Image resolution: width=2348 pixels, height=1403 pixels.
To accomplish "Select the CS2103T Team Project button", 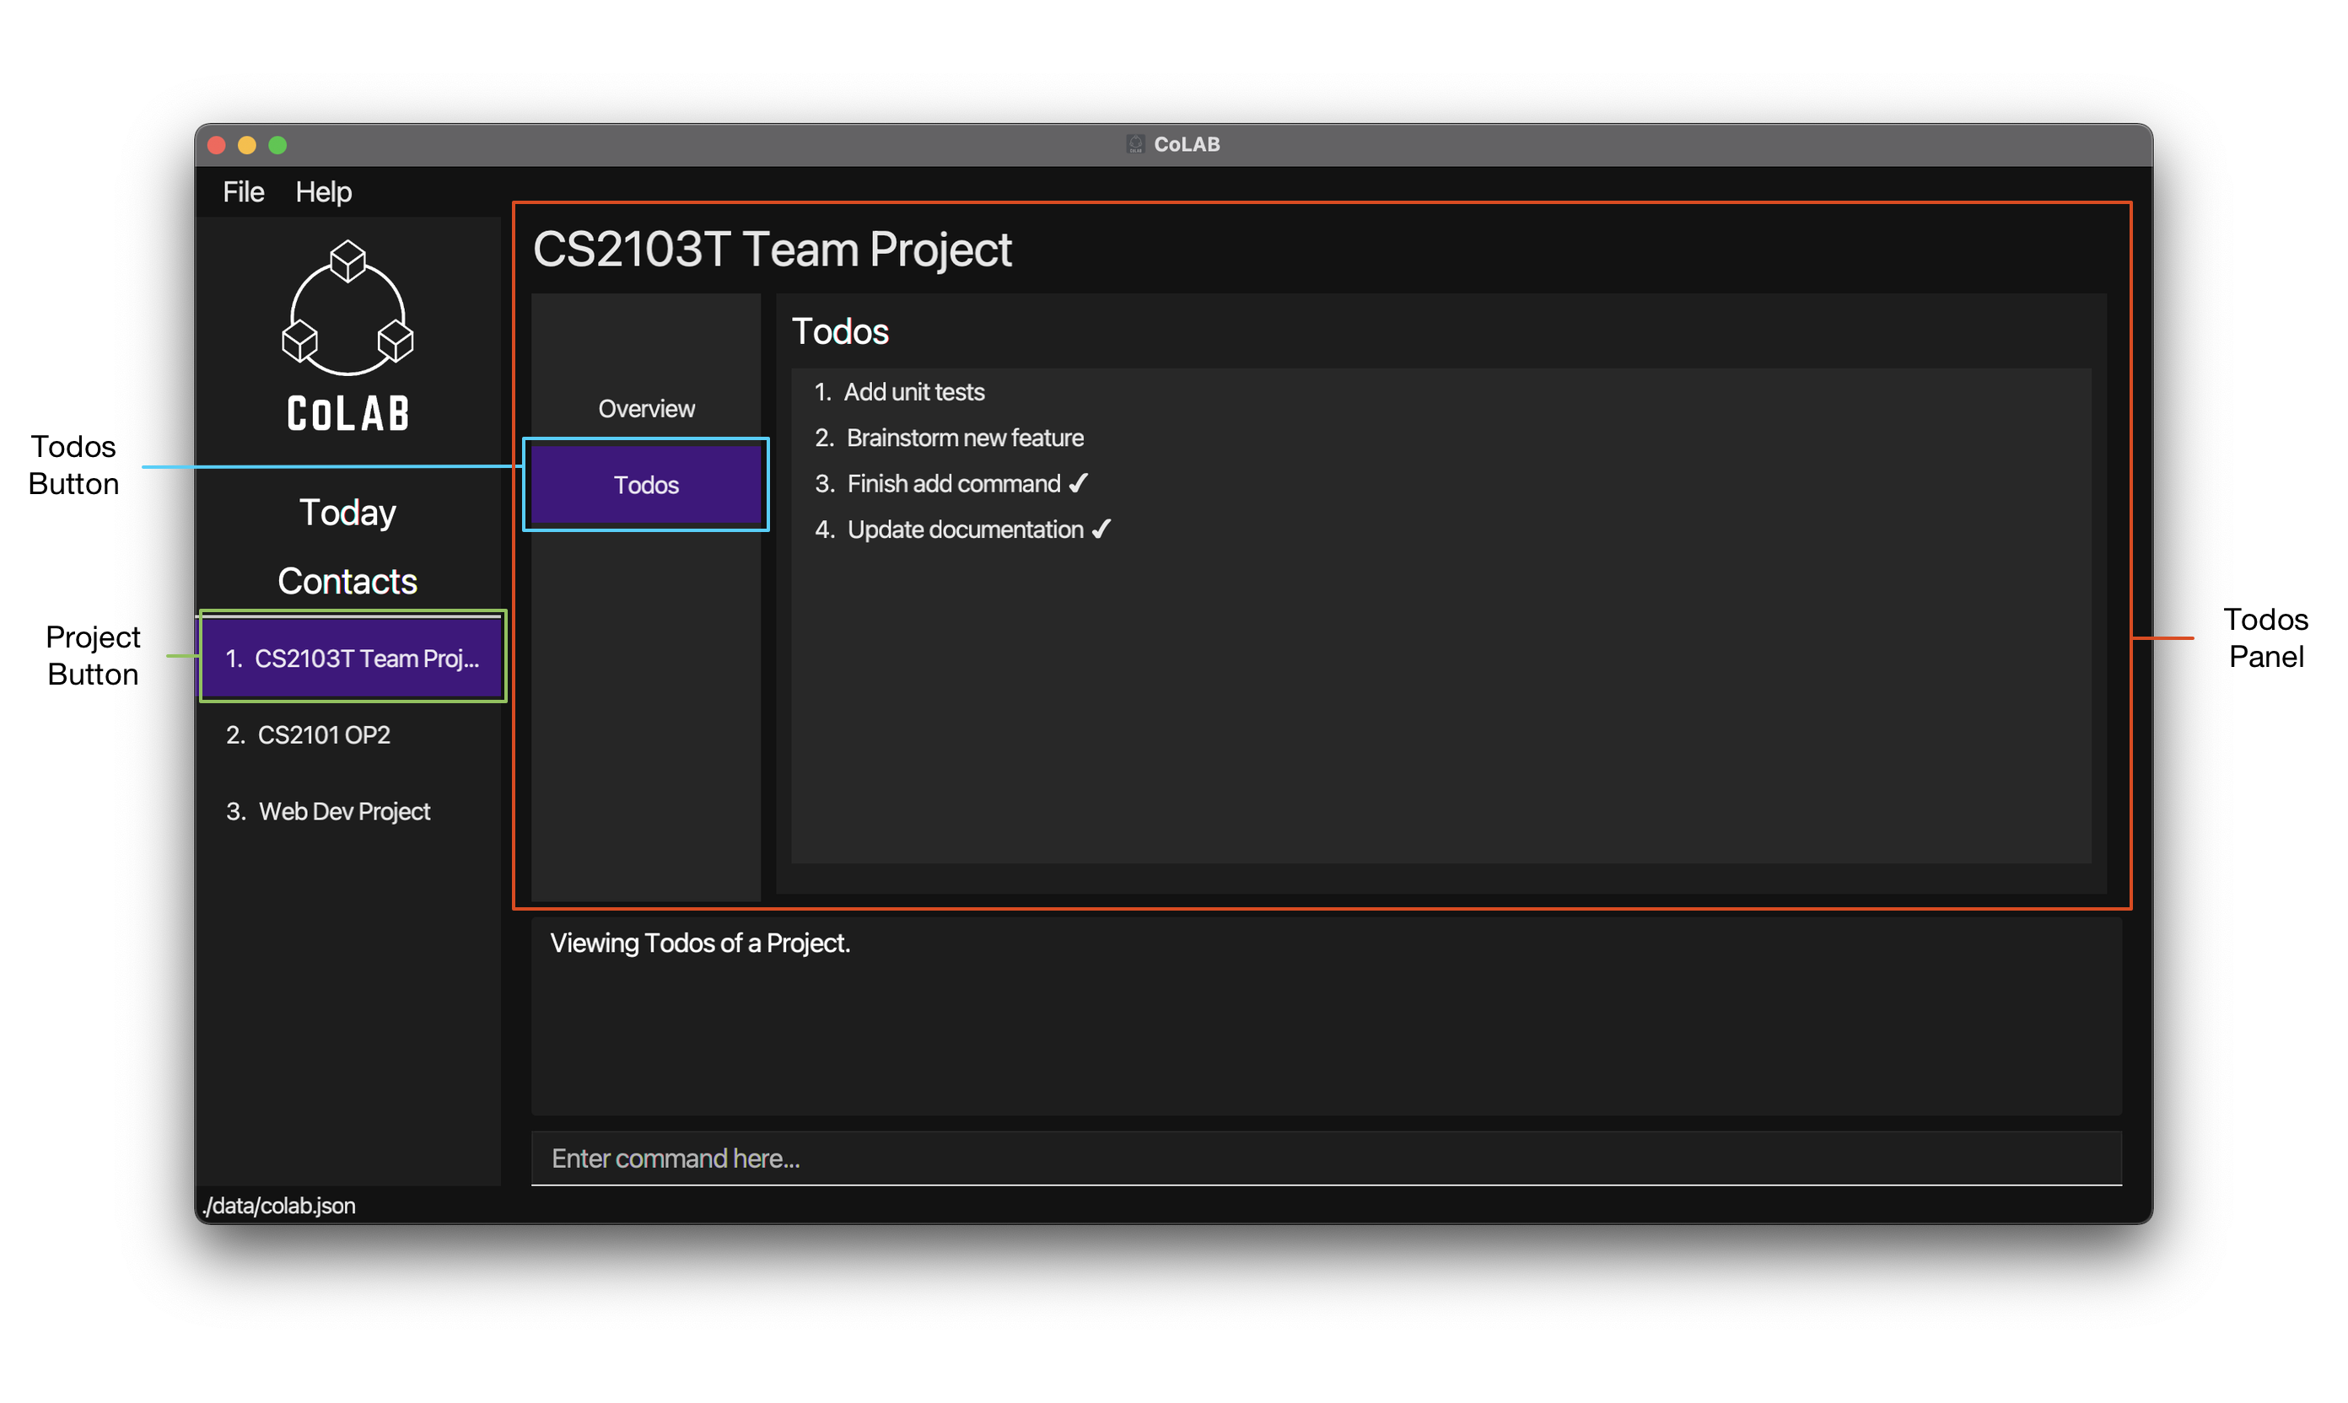I will pyautogui.click(x=353, y=657).
